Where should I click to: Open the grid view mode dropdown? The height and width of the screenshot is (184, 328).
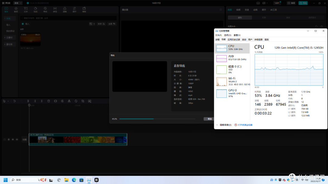(x=92, y=24)
